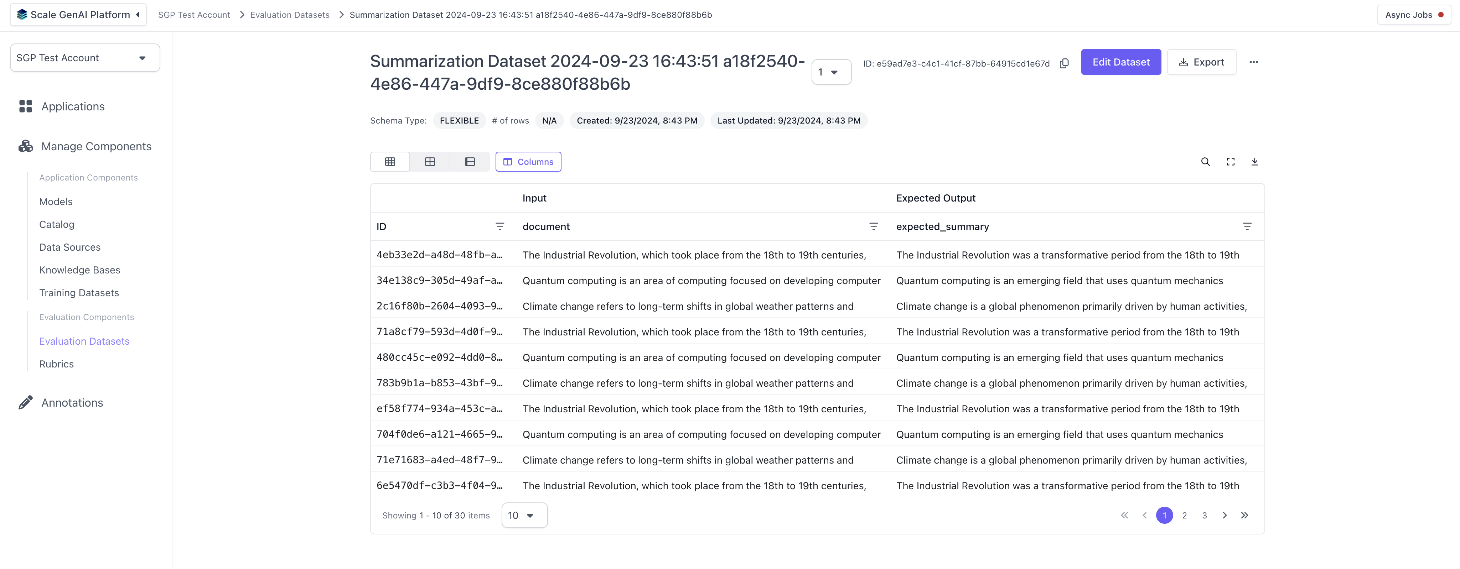Go to first page of results
1460x569 pixels.
pyautogui.click(x=1124, y=515)
